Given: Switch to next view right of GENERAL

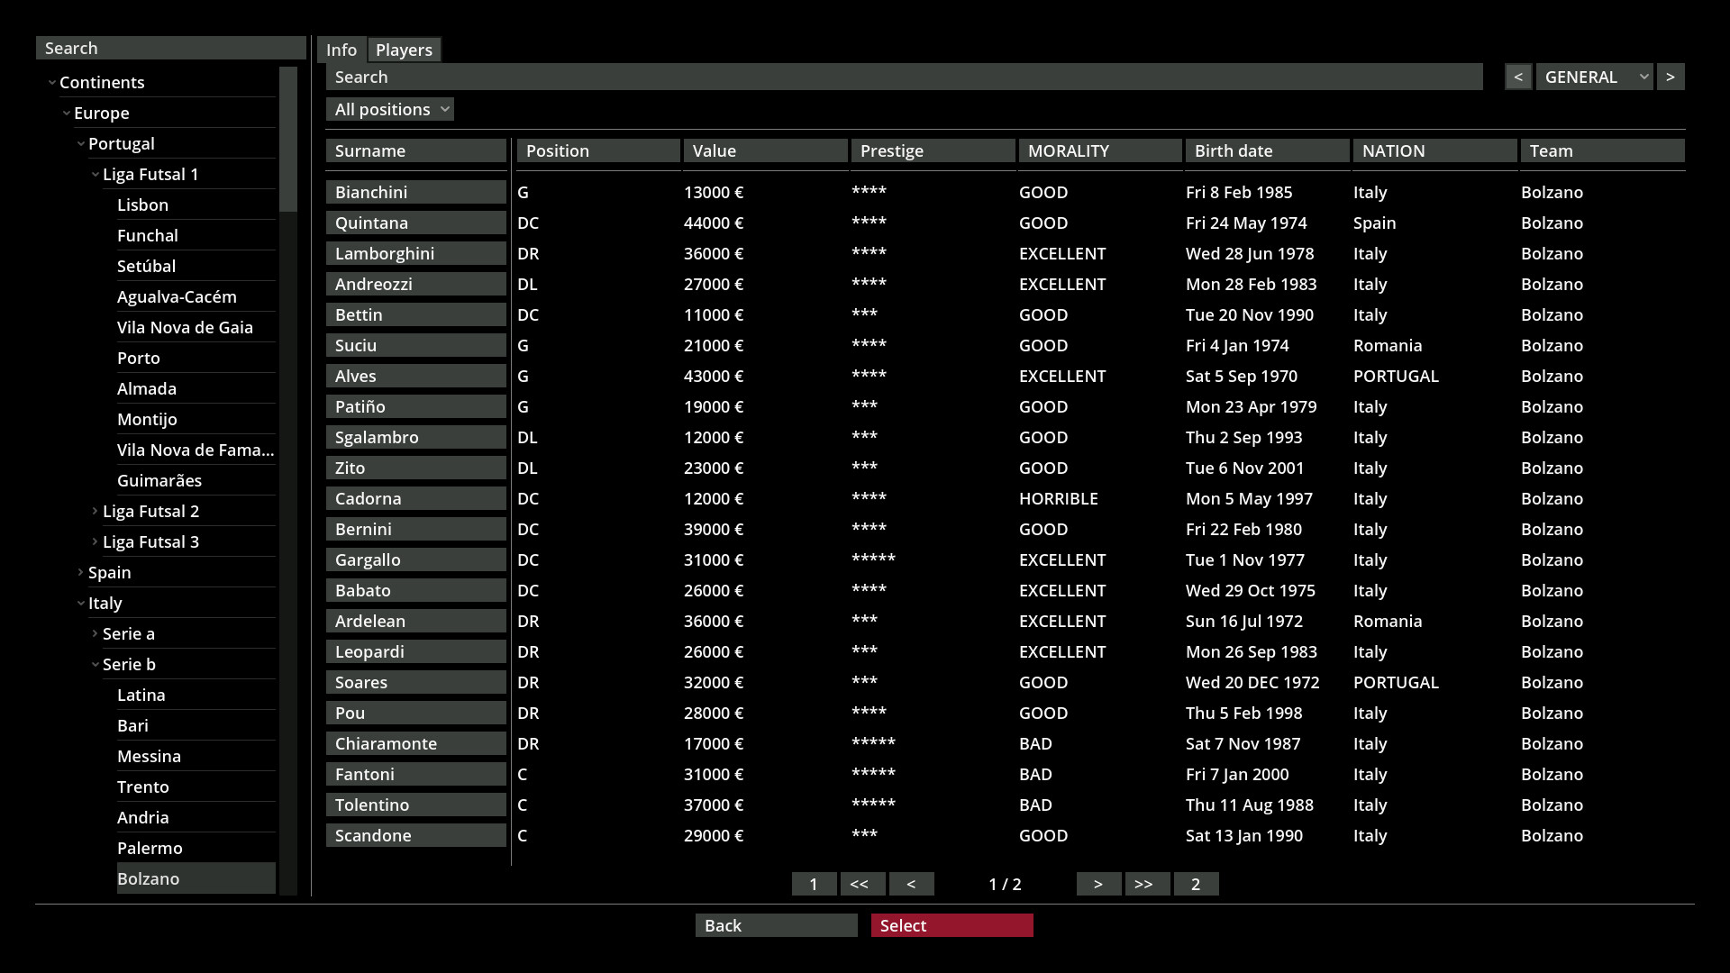Looking at the screenshot, I should pyautogui.click(x=1670, y=77).
